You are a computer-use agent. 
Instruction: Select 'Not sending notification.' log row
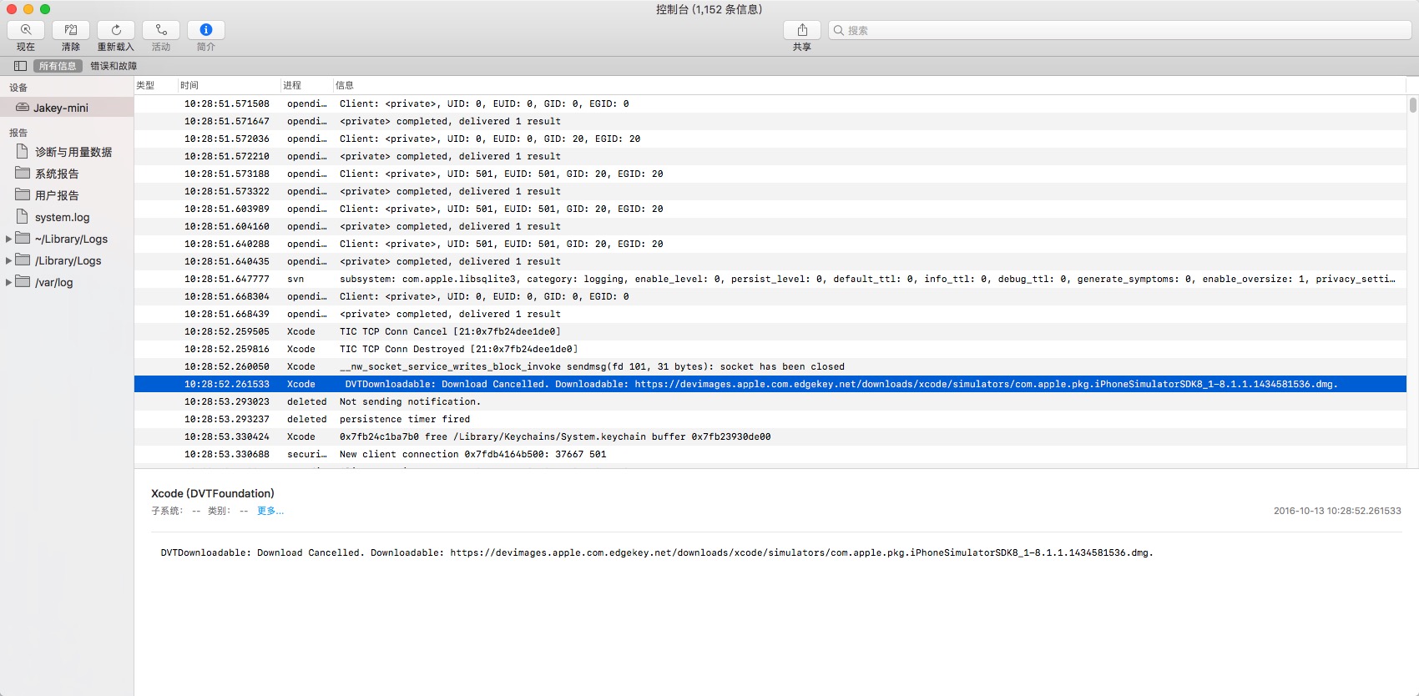[x=770, y=401]
